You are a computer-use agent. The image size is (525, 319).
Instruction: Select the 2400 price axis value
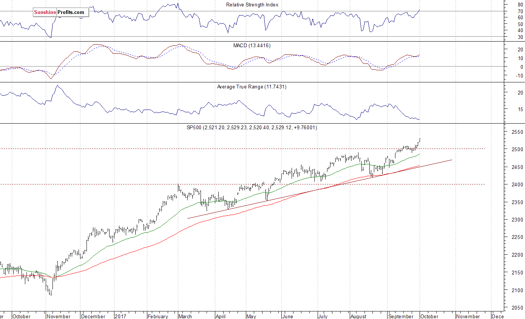[517, 185]
